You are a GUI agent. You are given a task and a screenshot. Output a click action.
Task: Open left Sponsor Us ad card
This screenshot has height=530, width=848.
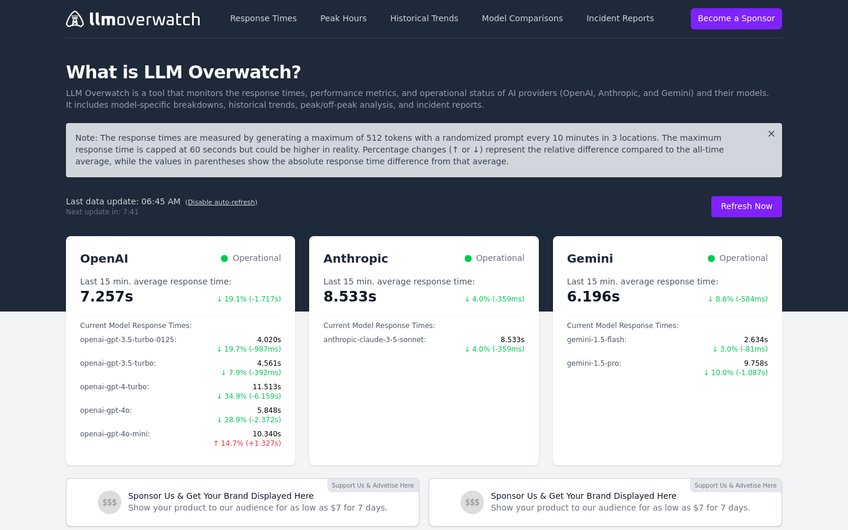point(243,502)
